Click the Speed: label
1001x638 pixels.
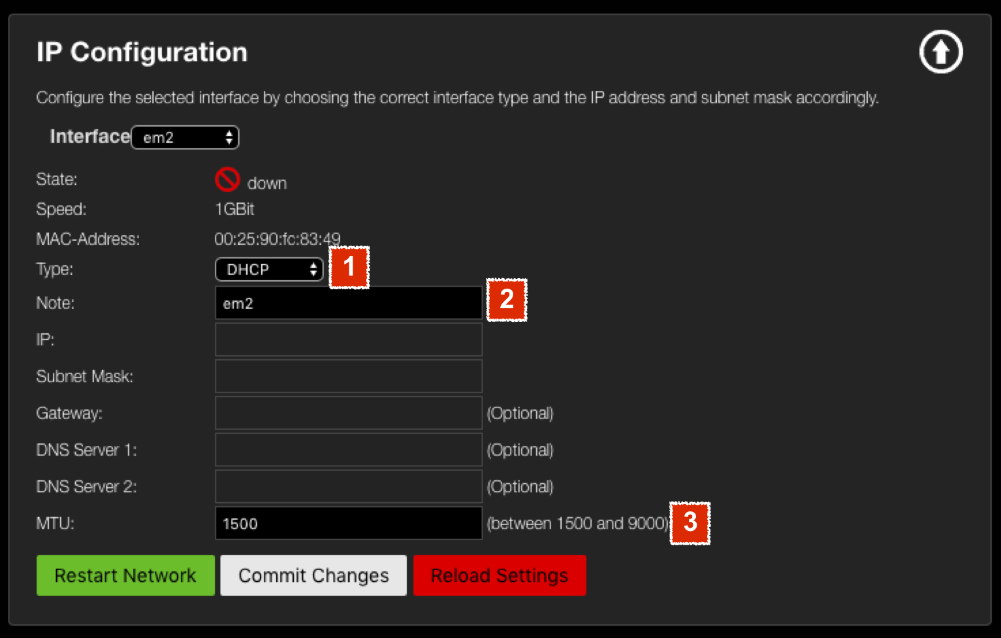click(61, 209)
